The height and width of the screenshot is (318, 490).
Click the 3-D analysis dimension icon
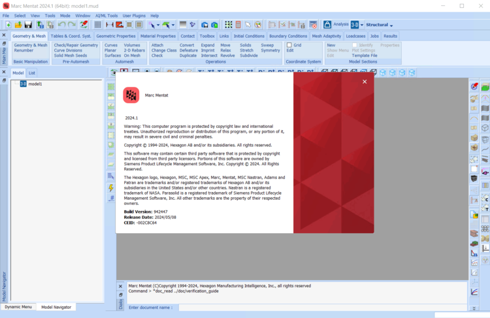pyautogui.click(x=355, y=25)
